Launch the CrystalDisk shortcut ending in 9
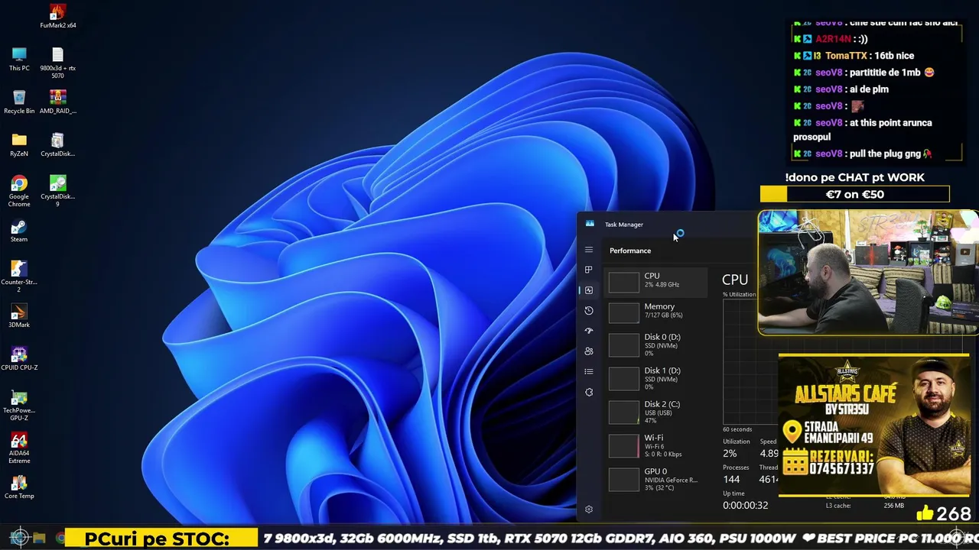Viewport: 979px width, 550px height. click(x=57, y=191)
